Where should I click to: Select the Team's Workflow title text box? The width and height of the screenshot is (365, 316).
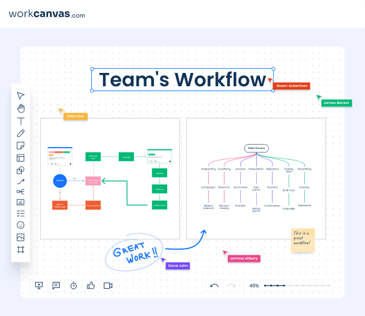tap(182, 80)
